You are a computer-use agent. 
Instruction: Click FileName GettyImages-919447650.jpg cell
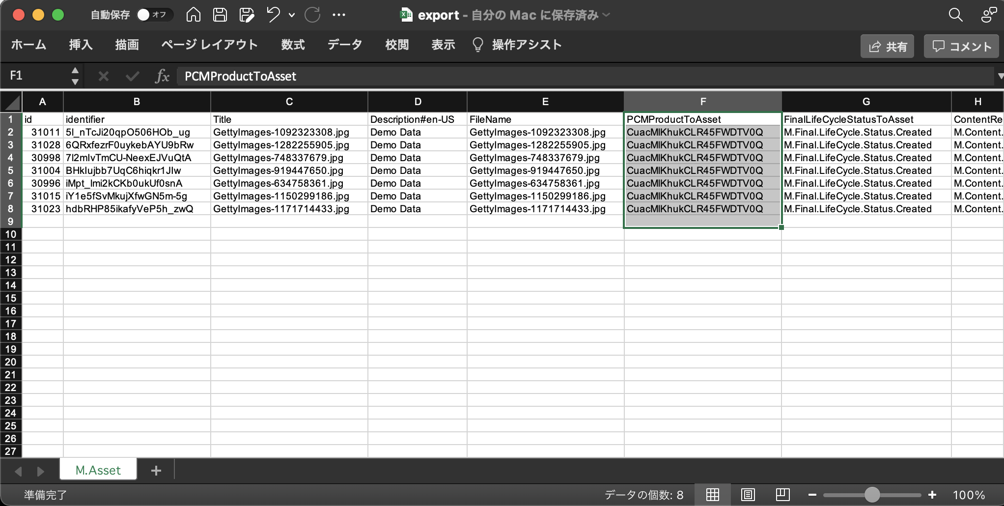click(545, 170)
